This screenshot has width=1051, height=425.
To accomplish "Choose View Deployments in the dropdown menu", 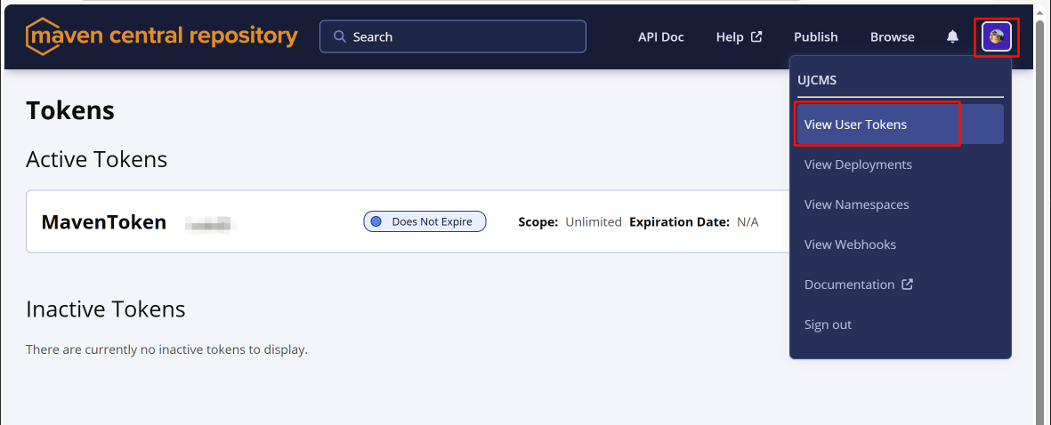I will 858,164.
